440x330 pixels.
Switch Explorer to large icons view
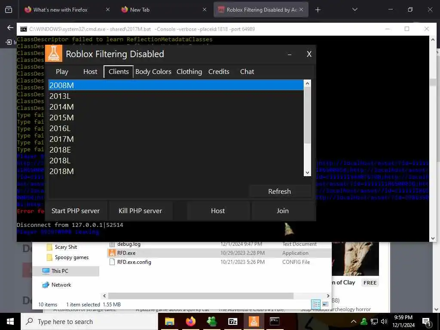pos(325,304)
